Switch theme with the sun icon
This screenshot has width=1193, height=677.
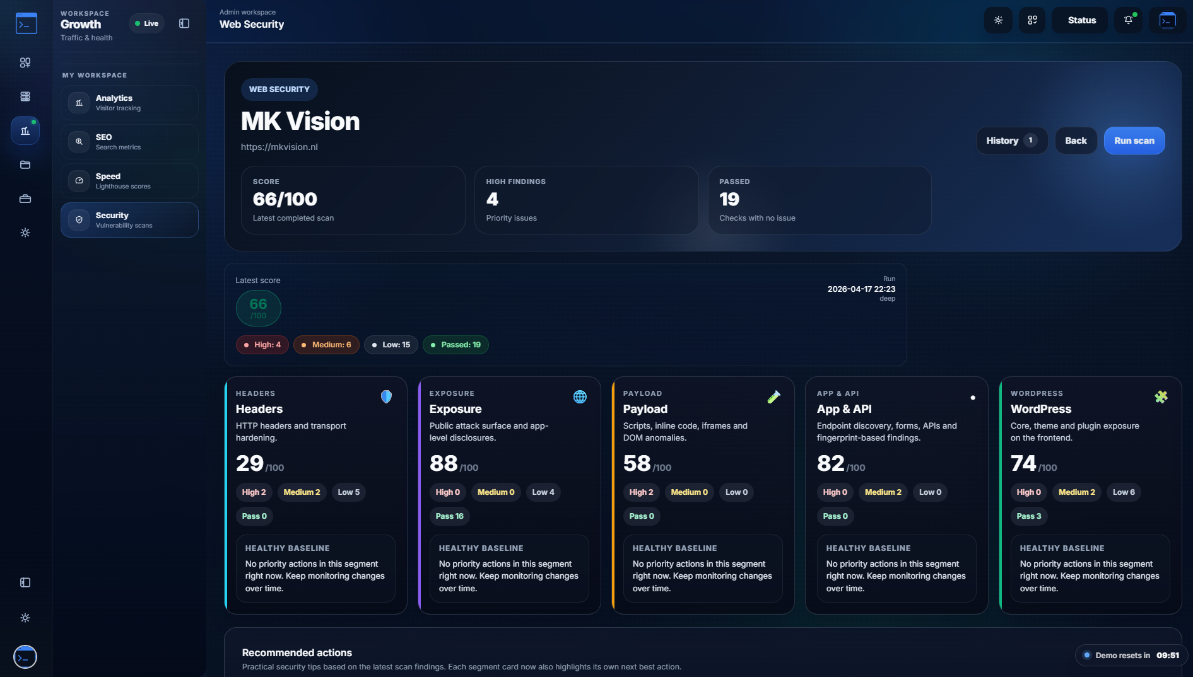click(x=998, y=20)
